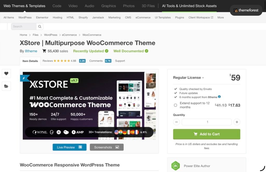Select Graphics in the top menu
Screen dimensions: 266x172
109,6
